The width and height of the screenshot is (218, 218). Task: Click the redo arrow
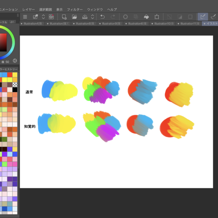click(x=113, y=17)
